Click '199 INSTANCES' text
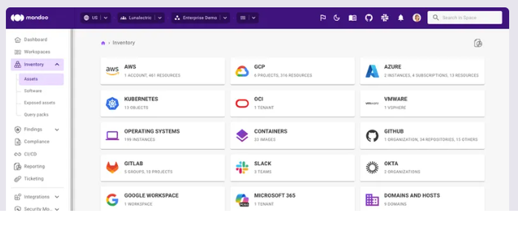518x227 pixels. (x=139, y=139)
